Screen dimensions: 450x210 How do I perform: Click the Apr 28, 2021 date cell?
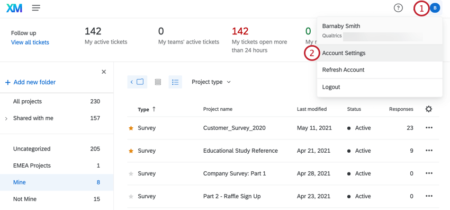coord(314,173)
